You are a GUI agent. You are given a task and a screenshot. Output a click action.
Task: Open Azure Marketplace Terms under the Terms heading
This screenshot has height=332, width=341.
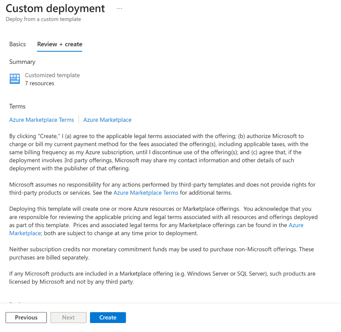(42, 119)
